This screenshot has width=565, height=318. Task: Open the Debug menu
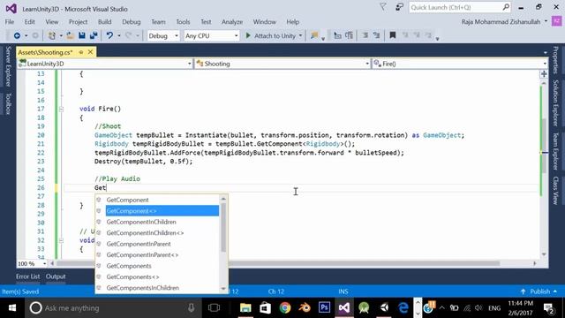coord(132,21)
